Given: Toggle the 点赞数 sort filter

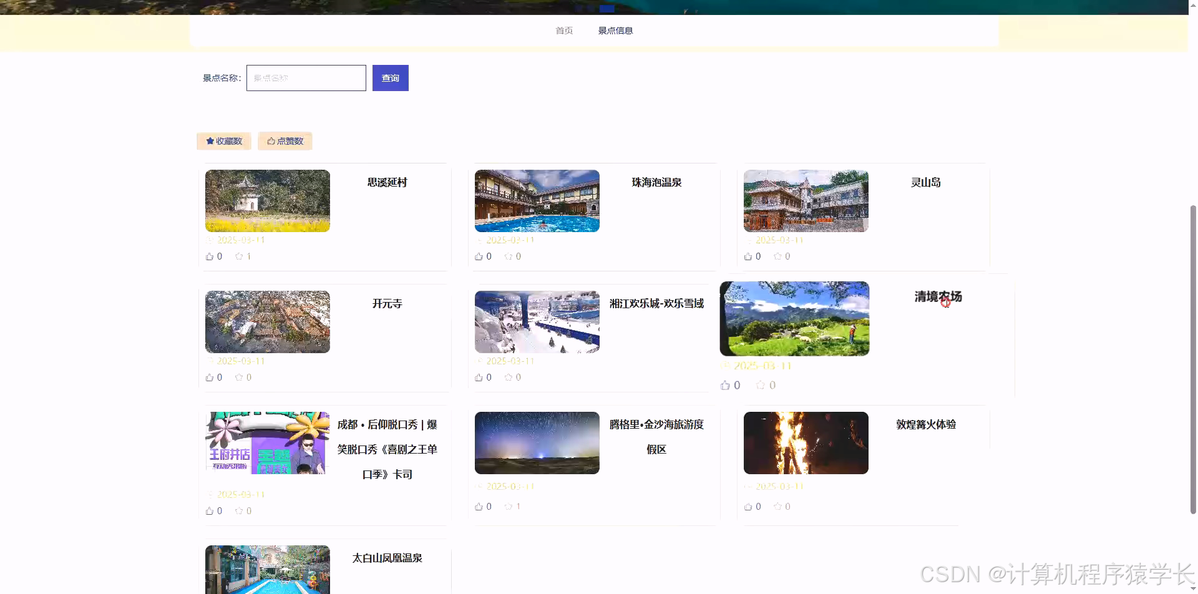Looking at the screenshot, I should pyautogui.click(x=285, y=140).
